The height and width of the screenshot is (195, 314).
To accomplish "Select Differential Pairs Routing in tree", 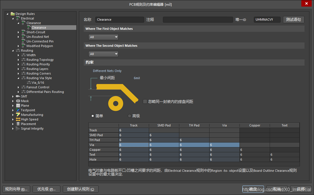I will click(x=45, y=92).
